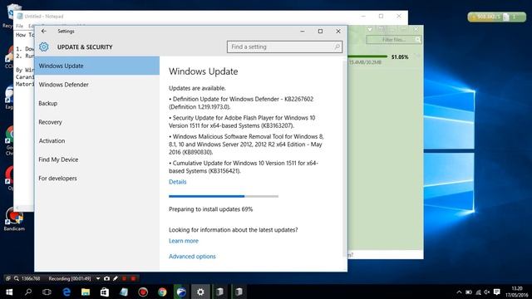Select the Windows Update section
Viewport: 532px width, 299px height.
point(97,66)
